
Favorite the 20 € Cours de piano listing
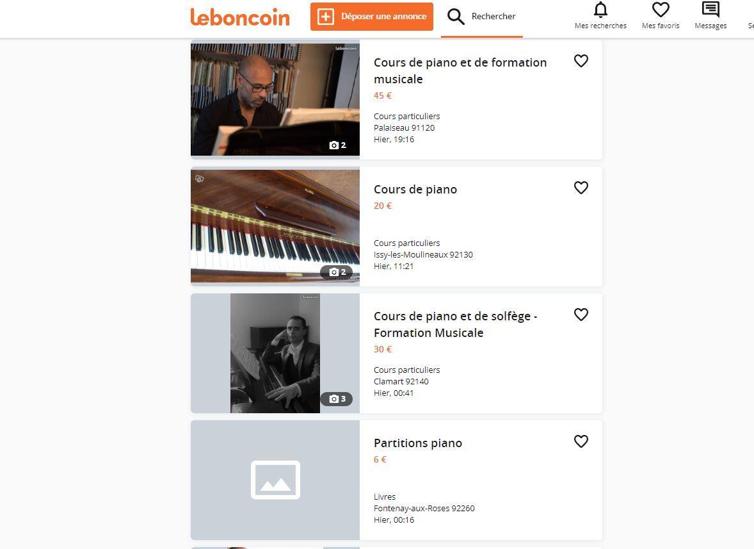coord(581,188)
